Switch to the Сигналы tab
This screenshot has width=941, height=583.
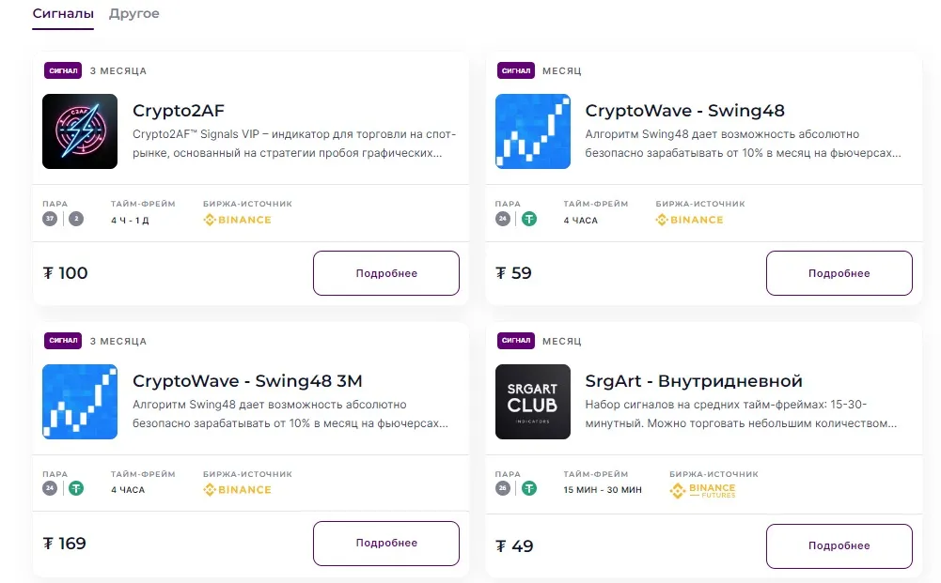(63, 14)
